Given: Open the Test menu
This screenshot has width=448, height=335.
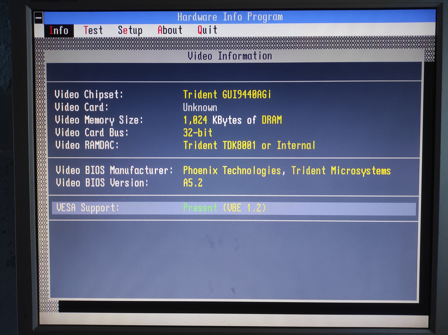Looking at the screenshot, I should click(93, 30).
